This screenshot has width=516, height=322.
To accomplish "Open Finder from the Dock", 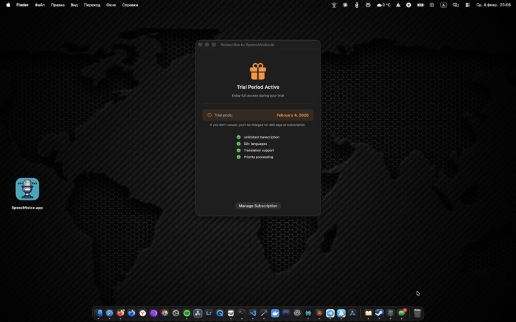I will [x=99, y=313].
